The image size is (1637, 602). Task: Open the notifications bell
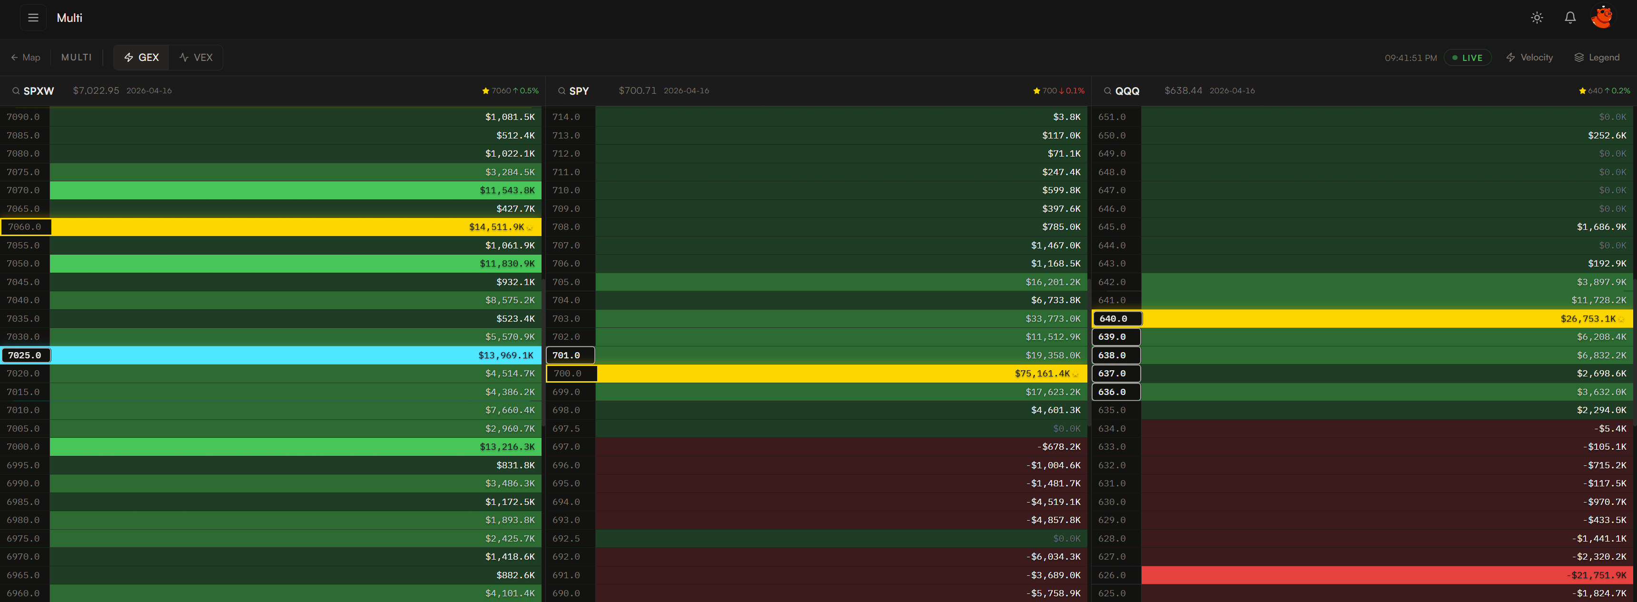(x=1569, y=18)
